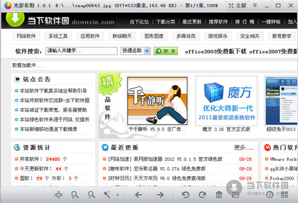Click the magic wand enhance tool
Viewport: 298px width, 203px height.
click(x=107, y=195)
